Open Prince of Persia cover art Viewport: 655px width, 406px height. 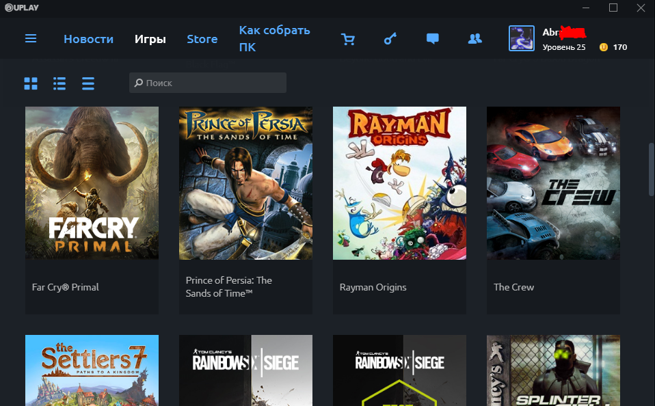coord(245,183)
